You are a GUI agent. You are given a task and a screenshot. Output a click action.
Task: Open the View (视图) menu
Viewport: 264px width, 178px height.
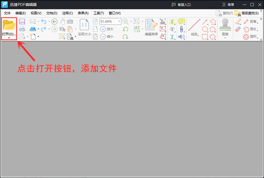[x=36, y=13]
